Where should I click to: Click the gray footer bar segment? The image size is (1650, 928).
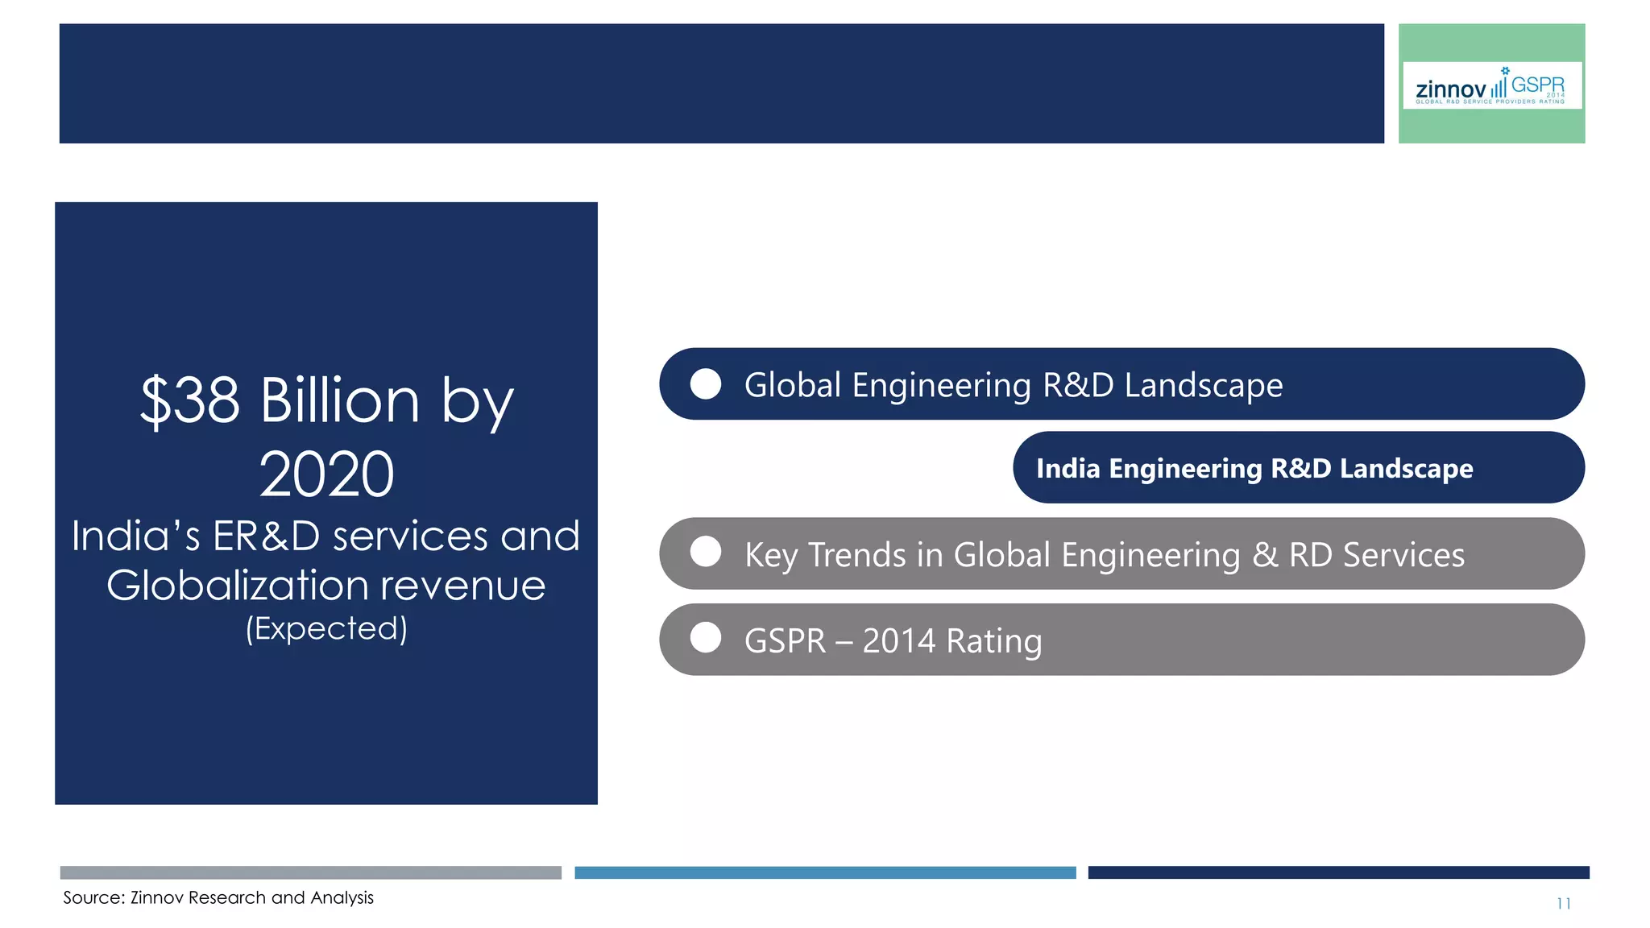pyautogui.click(x=310, y=872)
